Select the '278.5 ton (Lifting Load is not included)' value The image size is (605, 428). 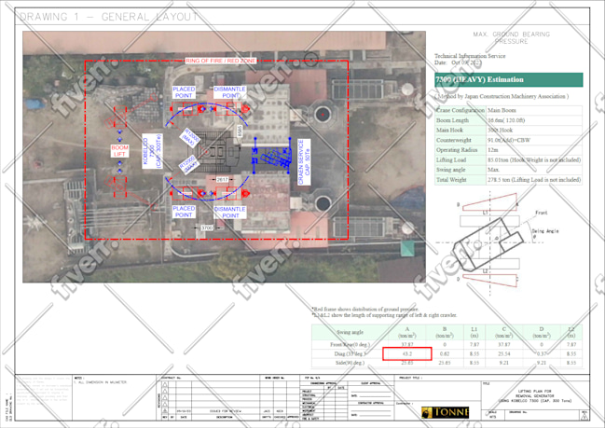point(534,180)
